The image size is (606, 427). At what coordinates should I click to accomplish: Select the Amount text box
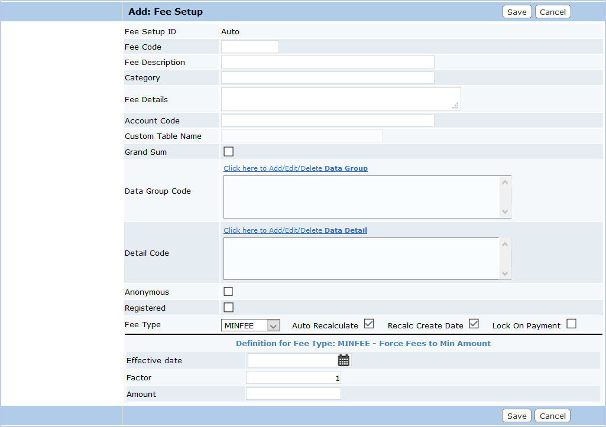tap(293, 394)
